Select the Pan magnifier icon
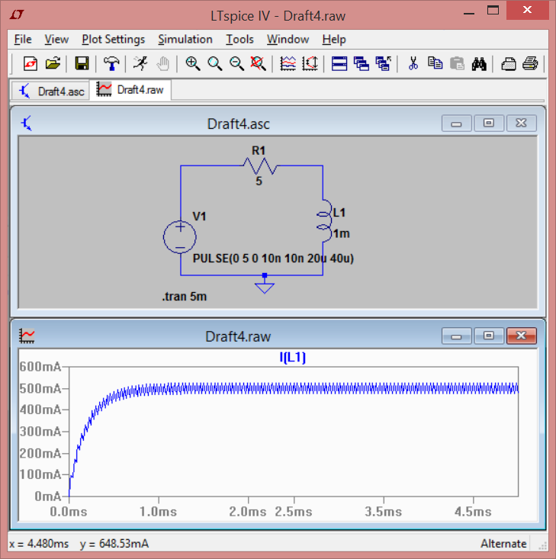Viewport: 556px width, 559px height. point(214,64)
